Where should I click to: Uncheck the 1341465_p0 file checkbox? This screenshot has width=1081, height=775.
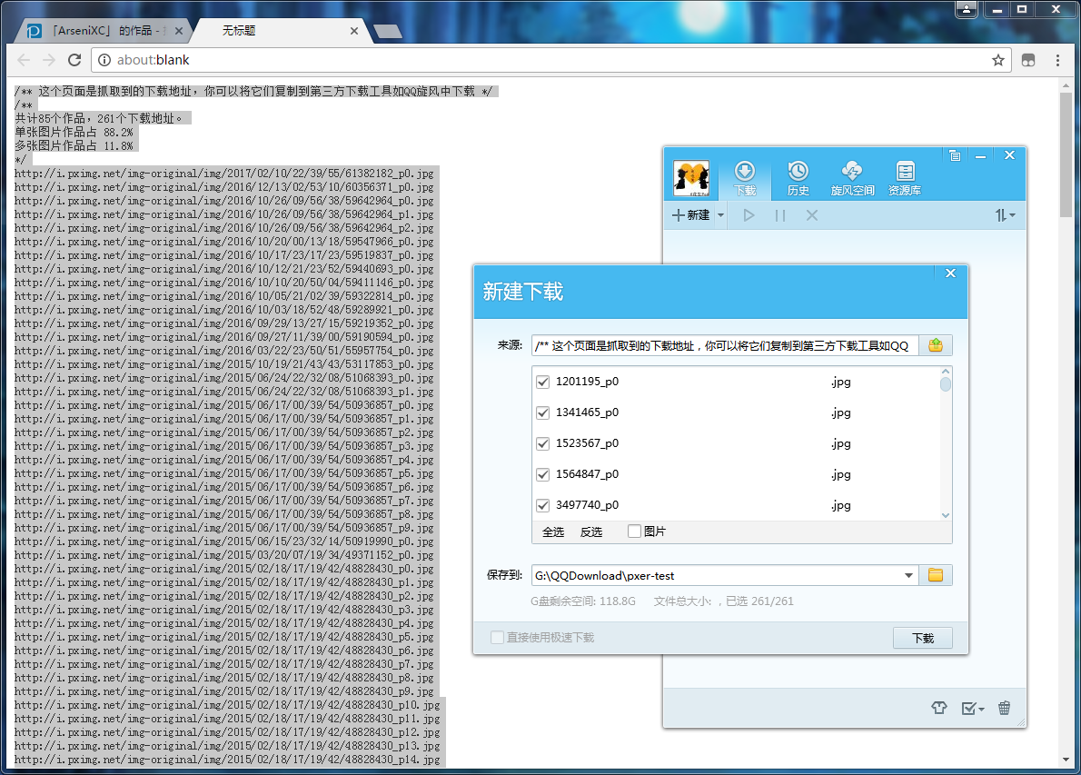pos(542,413)
